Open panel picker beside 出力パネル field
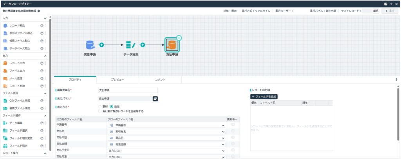The height and width of the screenshot is (159, 401). click(155, 99)
